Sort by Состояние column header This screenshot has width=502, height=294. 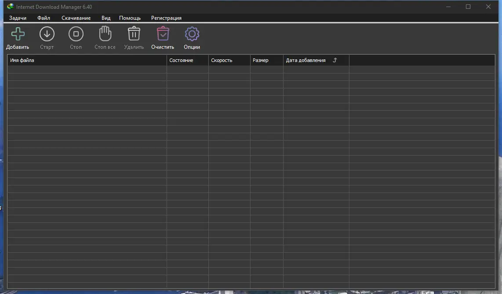(x=187, y=60)
